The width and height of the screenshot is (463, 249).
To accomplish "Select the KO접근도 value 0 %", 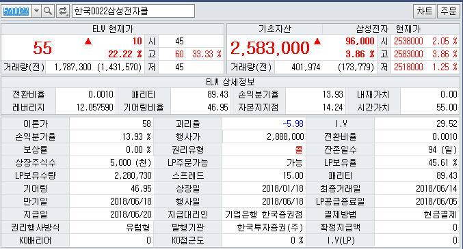I will 297,240.
